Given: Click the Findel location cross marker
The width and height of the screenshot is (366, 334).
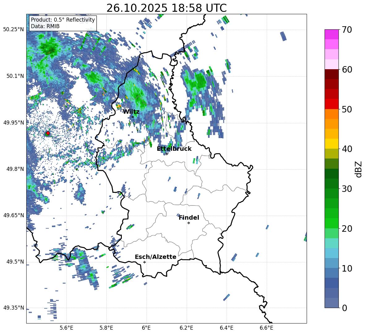Looking at the screenshot, I should [x=189, y=223].
